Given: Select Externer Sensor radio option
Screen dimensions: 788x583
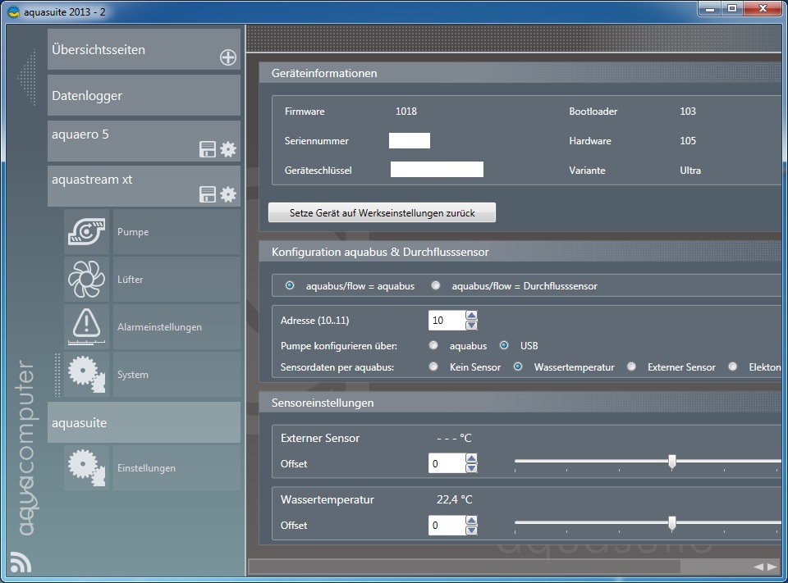Looking at the screenshot, I should pyautogui.click(x=631, y=367).
